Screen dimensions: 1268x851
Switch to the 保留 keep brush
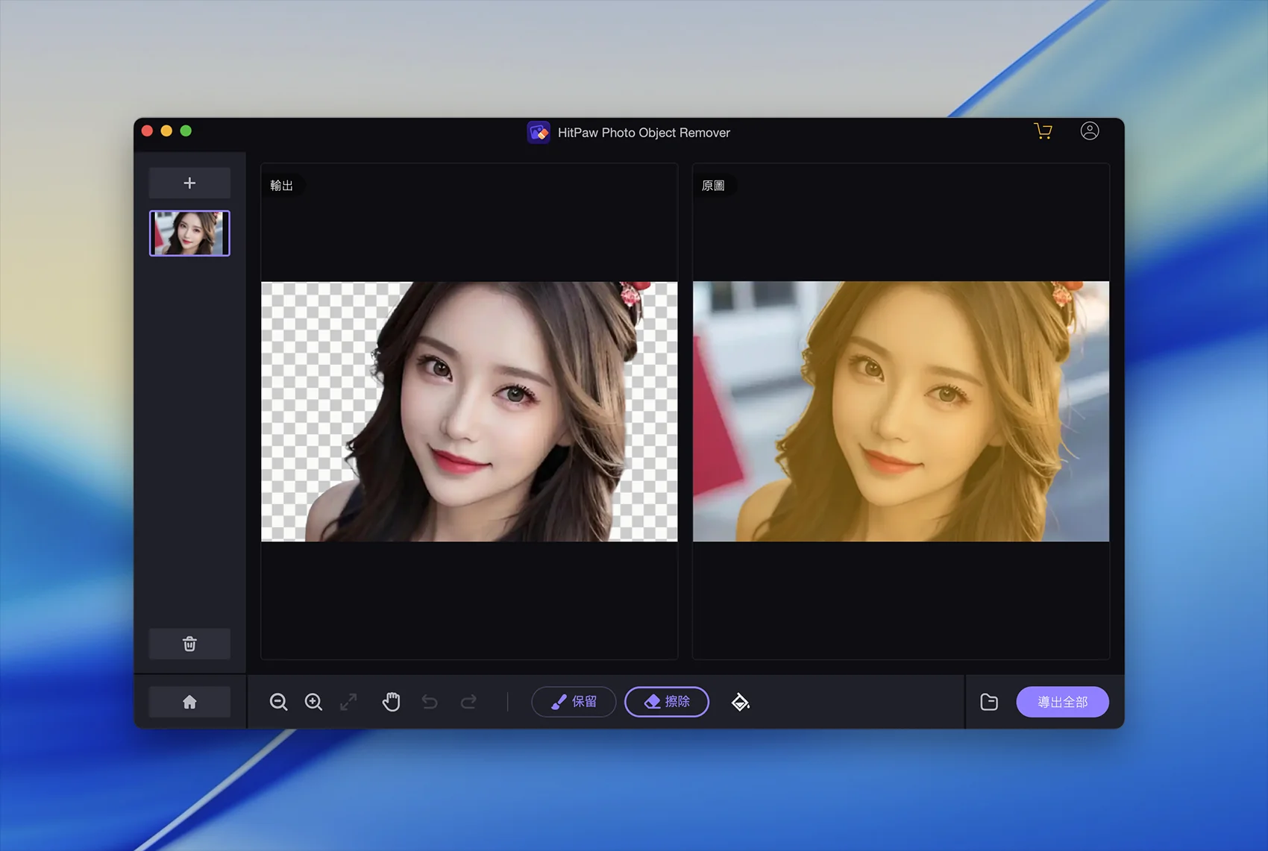(573, 702)
